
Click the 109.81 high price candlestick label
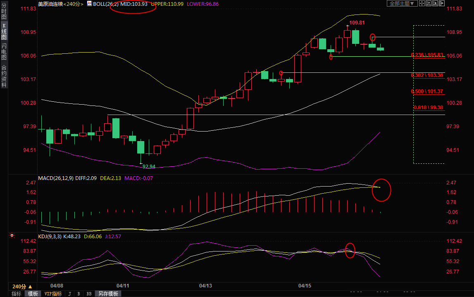point(357,22)
